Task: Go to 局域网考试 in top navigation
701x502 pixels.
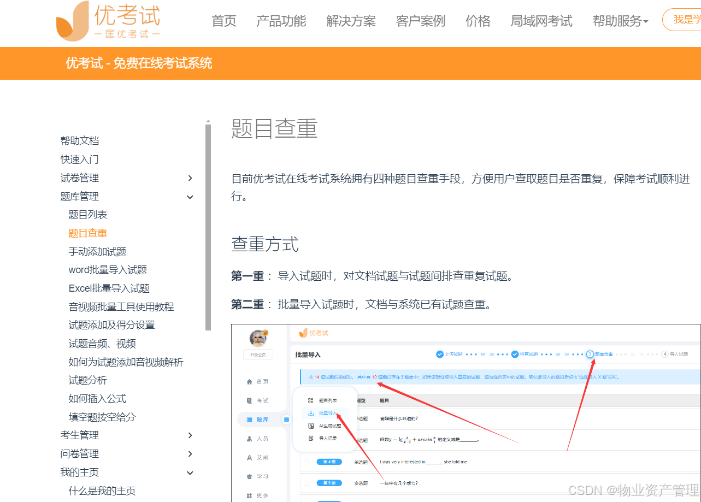Action: click(x=541, y=21)
